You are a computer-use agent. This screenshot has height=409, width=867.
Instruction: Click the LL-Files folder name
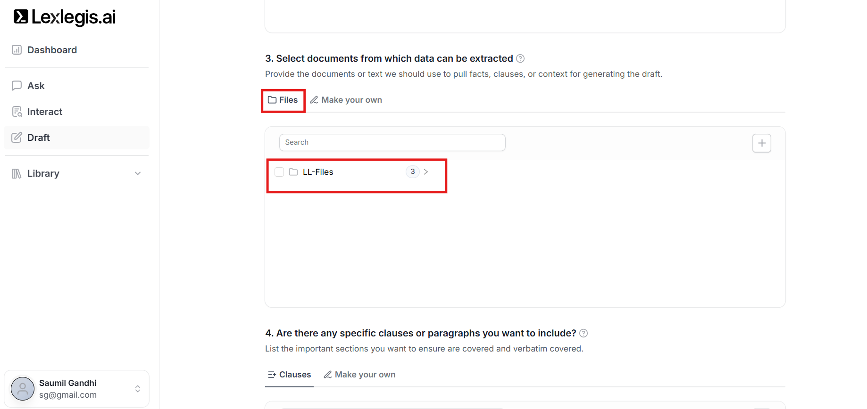pyautogui.click(x=318, y=172)
